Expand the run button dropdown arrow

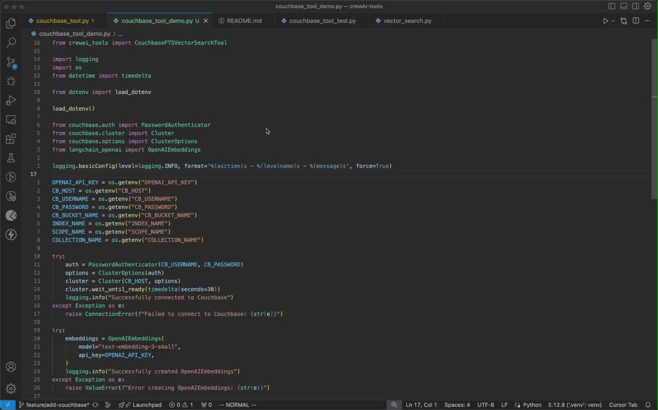(x=613, y=21)
